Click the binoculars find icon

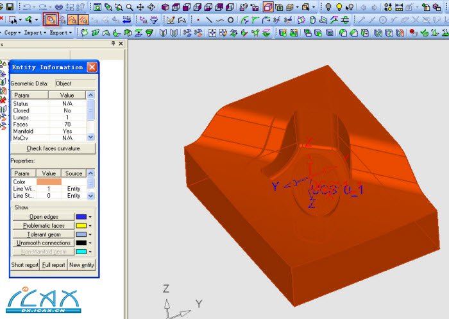pyautogui.click(x=59, y=7)
